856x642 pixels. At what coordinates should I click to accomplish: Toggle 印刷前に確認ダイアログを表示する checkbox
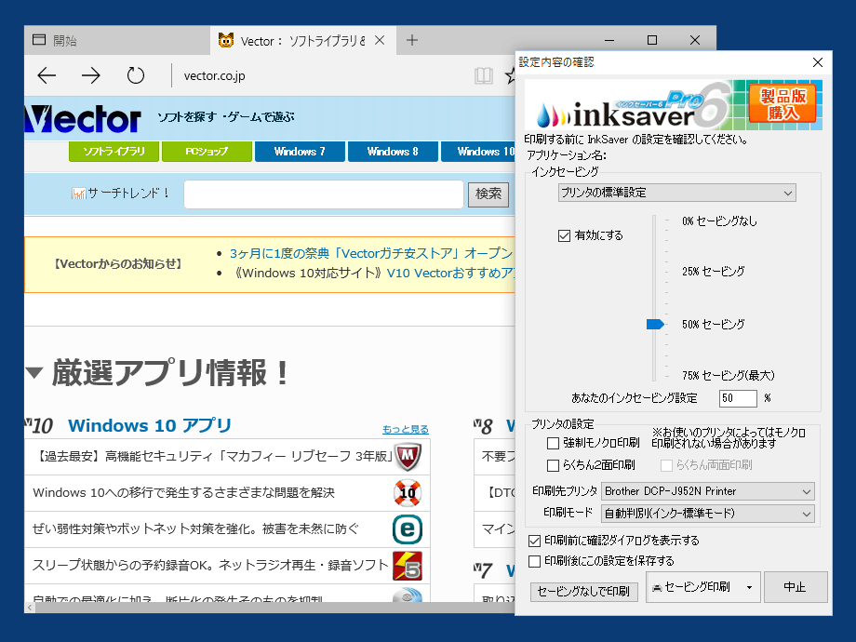(x=534, y=541)
